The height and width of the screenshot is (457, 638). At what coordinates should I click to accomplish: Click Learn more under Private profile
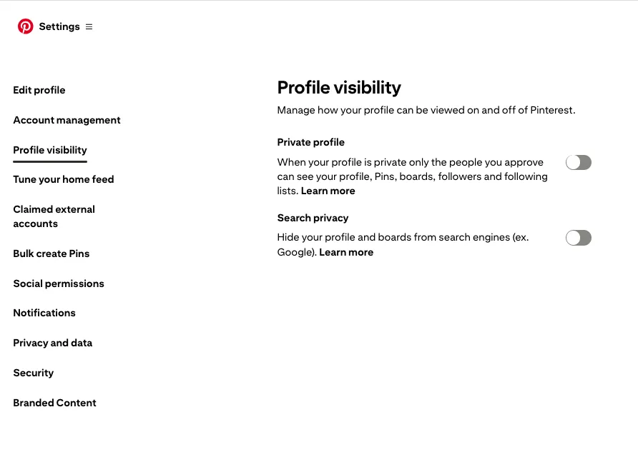pyautogui.click(x=328, y=191)
